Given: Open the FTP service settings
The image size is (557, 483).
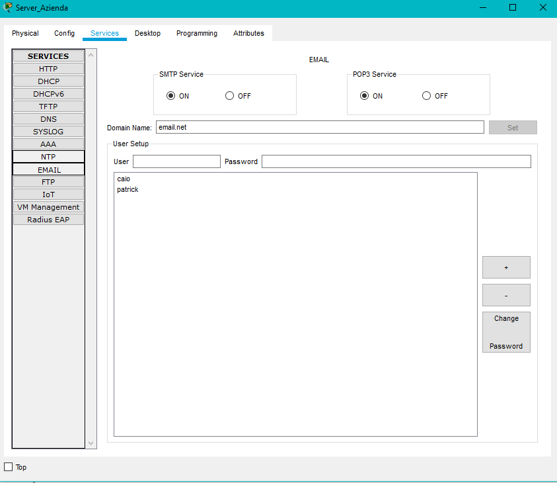Looking at the screenshot, I should (48, 182).
